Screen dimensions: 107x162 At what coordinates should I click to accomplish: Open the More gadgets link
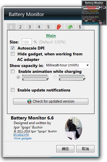[23, 138]
